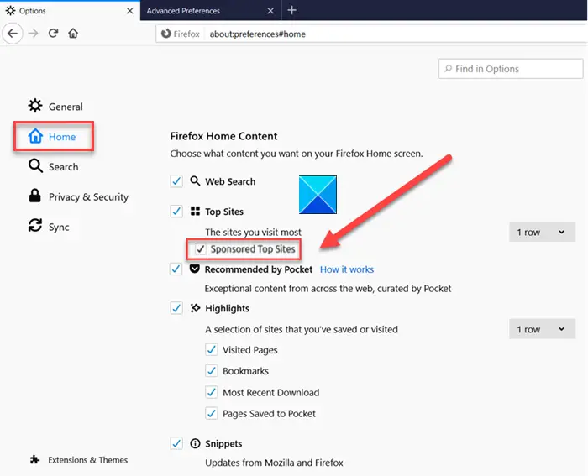Image resolution: width=588 pixels, height=476 pixels.
Task: Open the home page via toolbar house icon
Action: pos(73,34)
